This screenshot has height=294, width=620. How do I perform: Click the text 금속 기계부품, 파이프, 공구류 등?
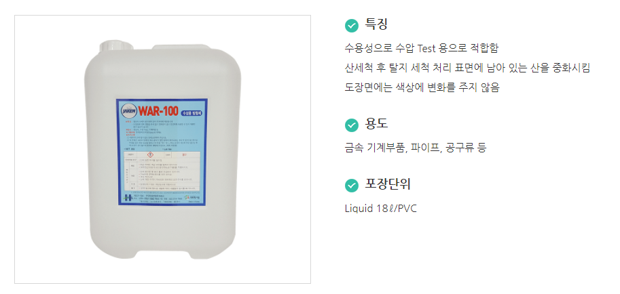[416, 148]
